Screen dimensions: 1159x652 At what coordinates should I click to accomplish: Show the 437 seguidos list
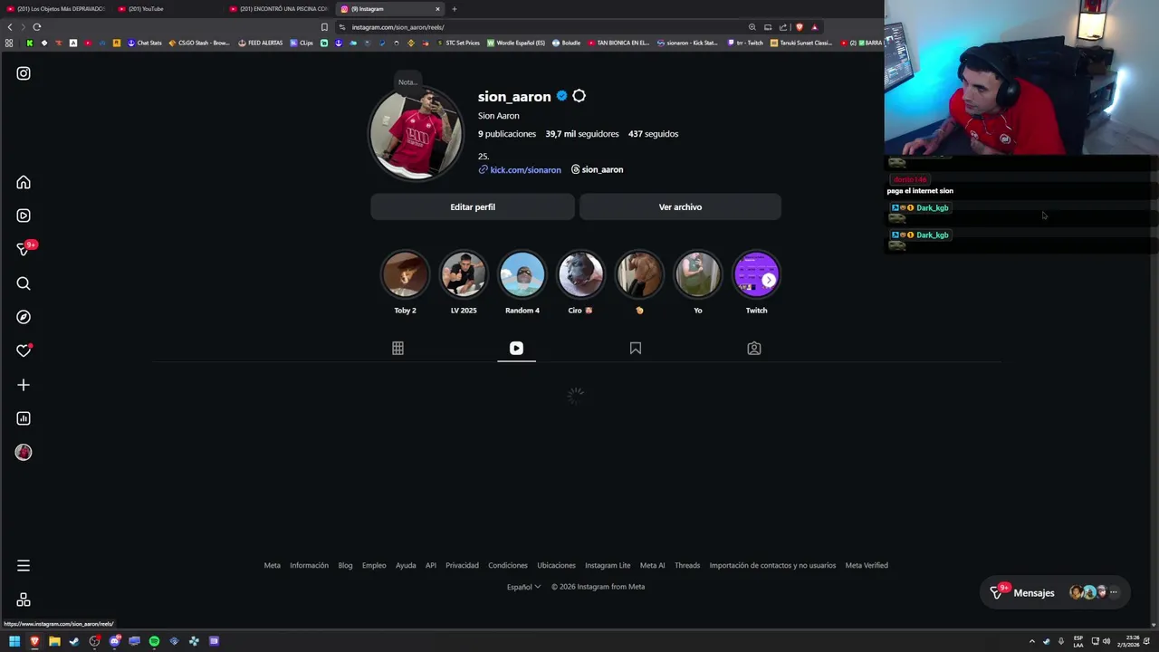653,134
